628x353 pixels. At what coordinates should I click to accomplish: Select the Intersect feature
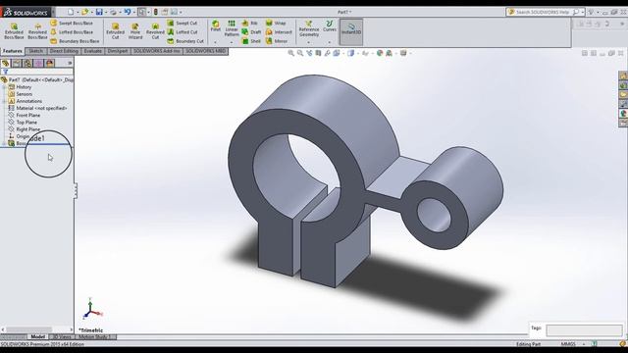[x=279, y=32]
